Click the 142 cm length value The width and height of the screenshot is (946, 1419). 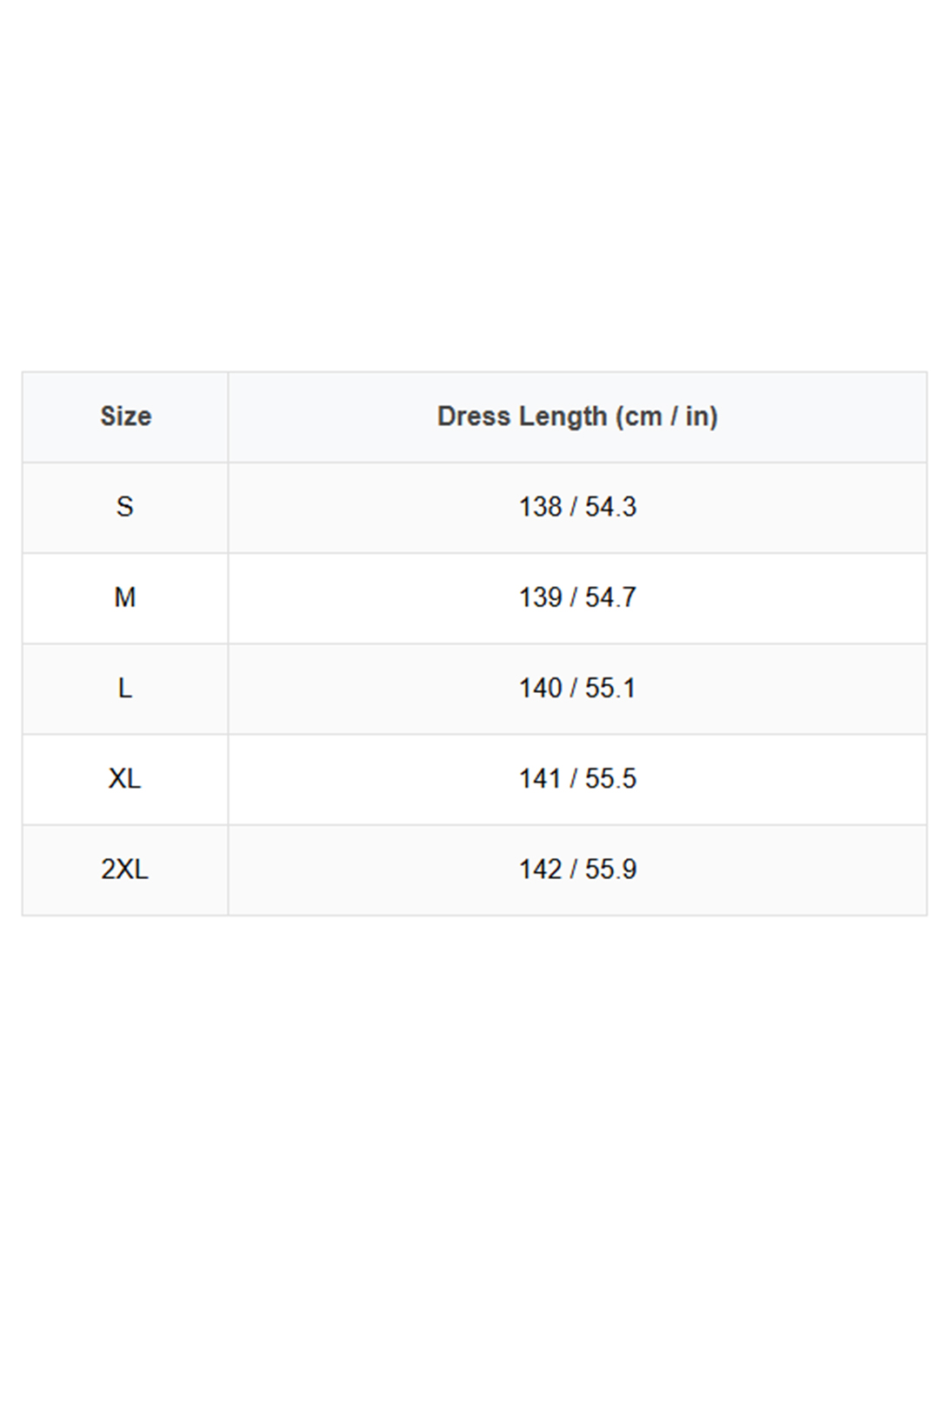tap(540, 869)
